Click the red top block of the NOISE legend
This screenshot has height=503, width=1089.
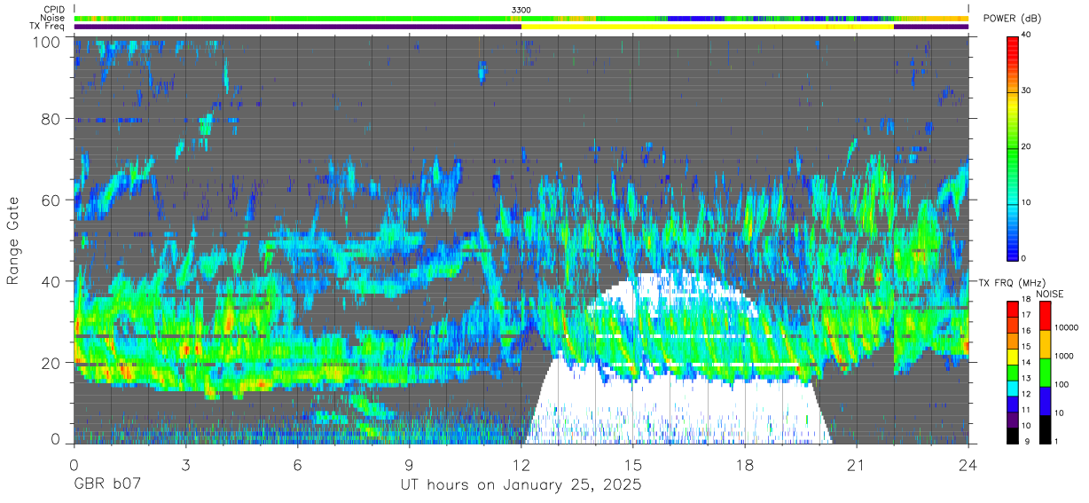[x=1044, y=316]
